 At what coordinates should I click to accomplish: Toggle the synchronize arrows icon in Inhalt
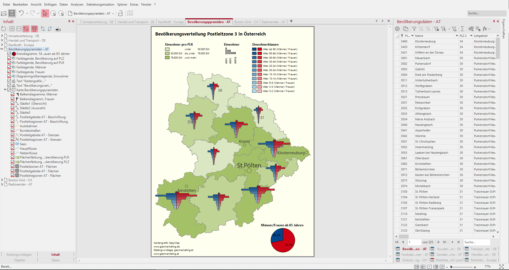coord(26,29)
